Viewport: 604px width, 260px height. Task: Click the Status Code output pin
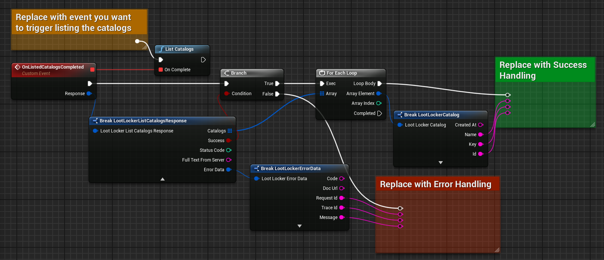click(x=228, y=150)
